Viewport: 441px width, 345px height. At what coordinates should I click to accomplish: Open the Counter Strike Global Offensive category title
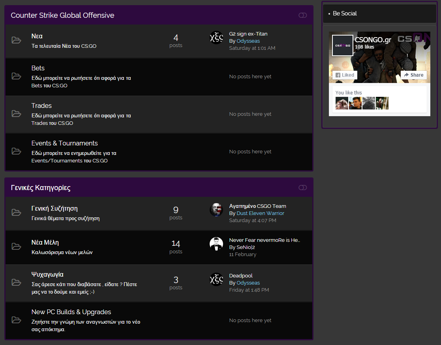point(62,15)
